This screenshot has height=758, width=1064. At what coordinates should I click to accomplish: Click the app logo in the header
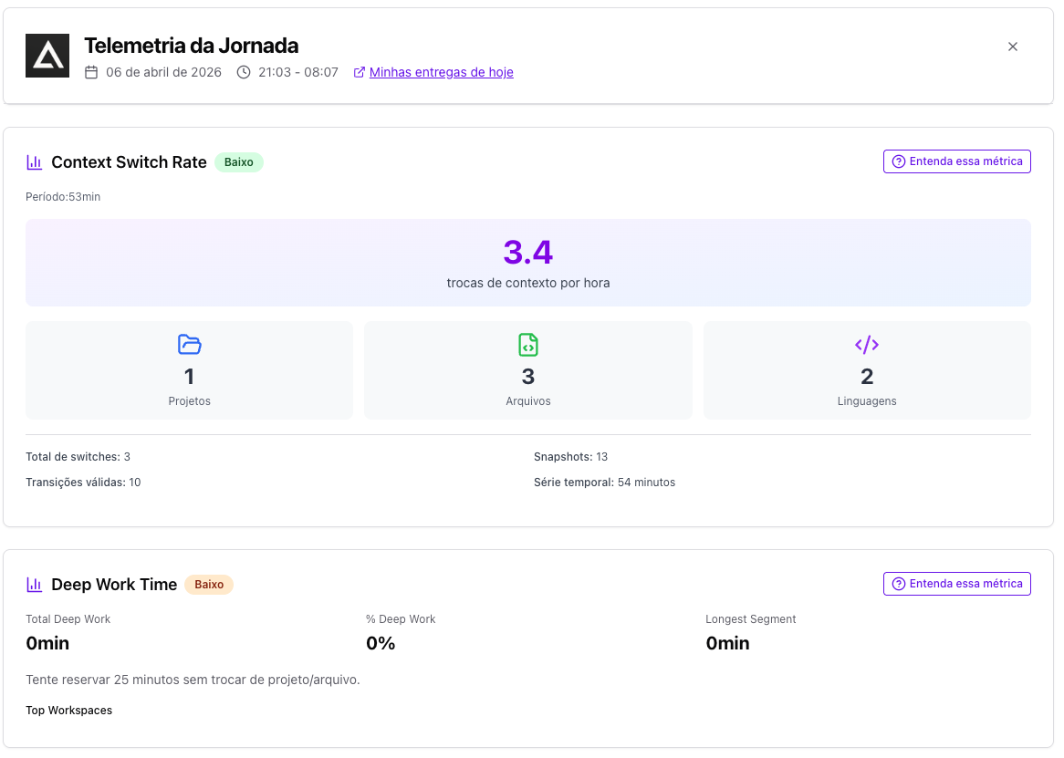pos(47,56)
